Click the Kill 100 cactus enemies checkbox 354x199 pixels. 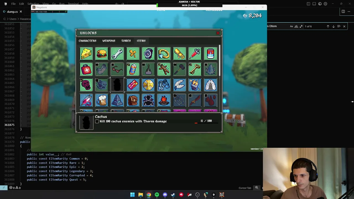[x=97, y=121]
